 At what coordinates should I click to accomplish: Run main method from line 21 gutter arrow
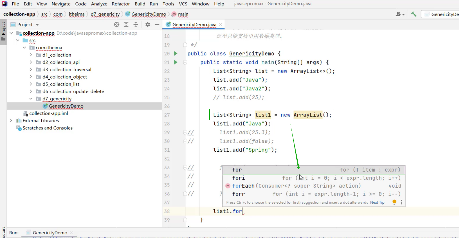[176, 62]
